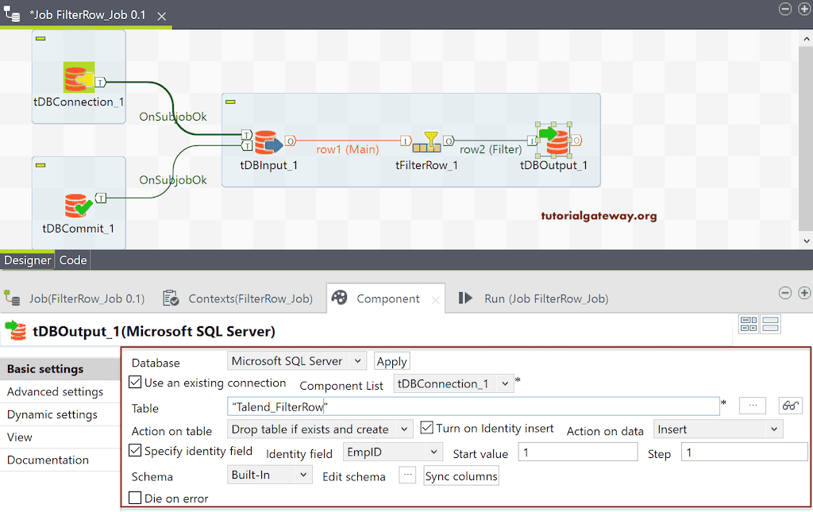Click the horizontal layout icon near top right
The height and width of the screenshot is (512, 813).
(x=747, y=323)
